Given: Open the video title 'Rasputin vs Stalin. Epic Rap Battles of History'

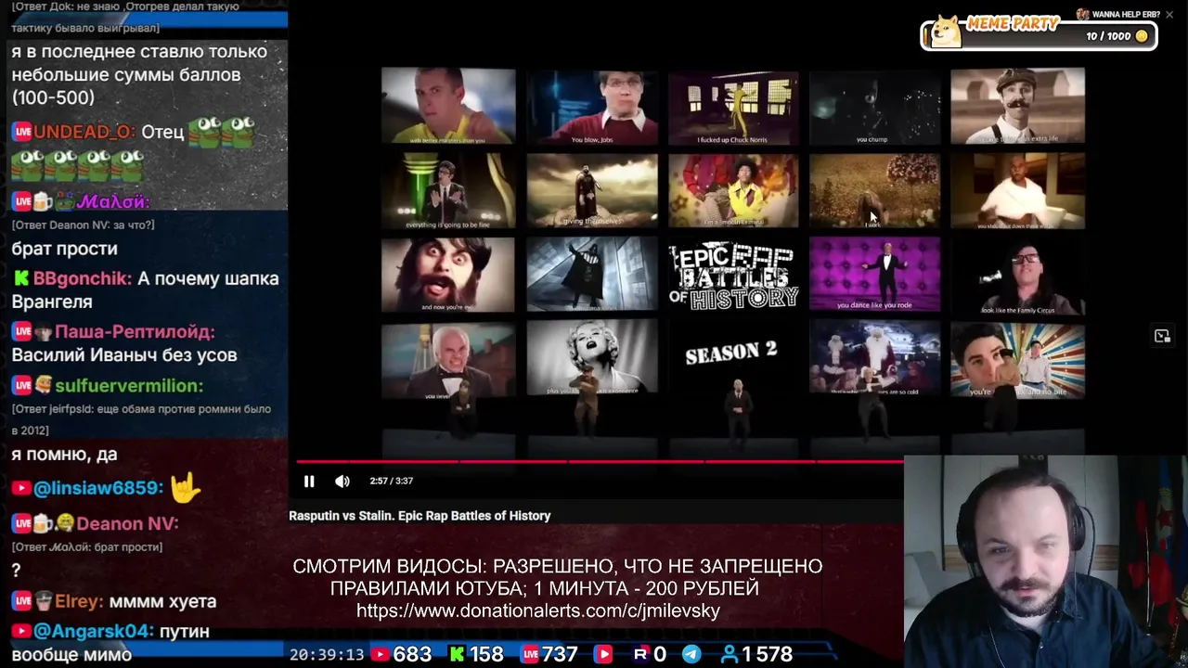Looking at the screenshot, I should [x=420, y=516].
